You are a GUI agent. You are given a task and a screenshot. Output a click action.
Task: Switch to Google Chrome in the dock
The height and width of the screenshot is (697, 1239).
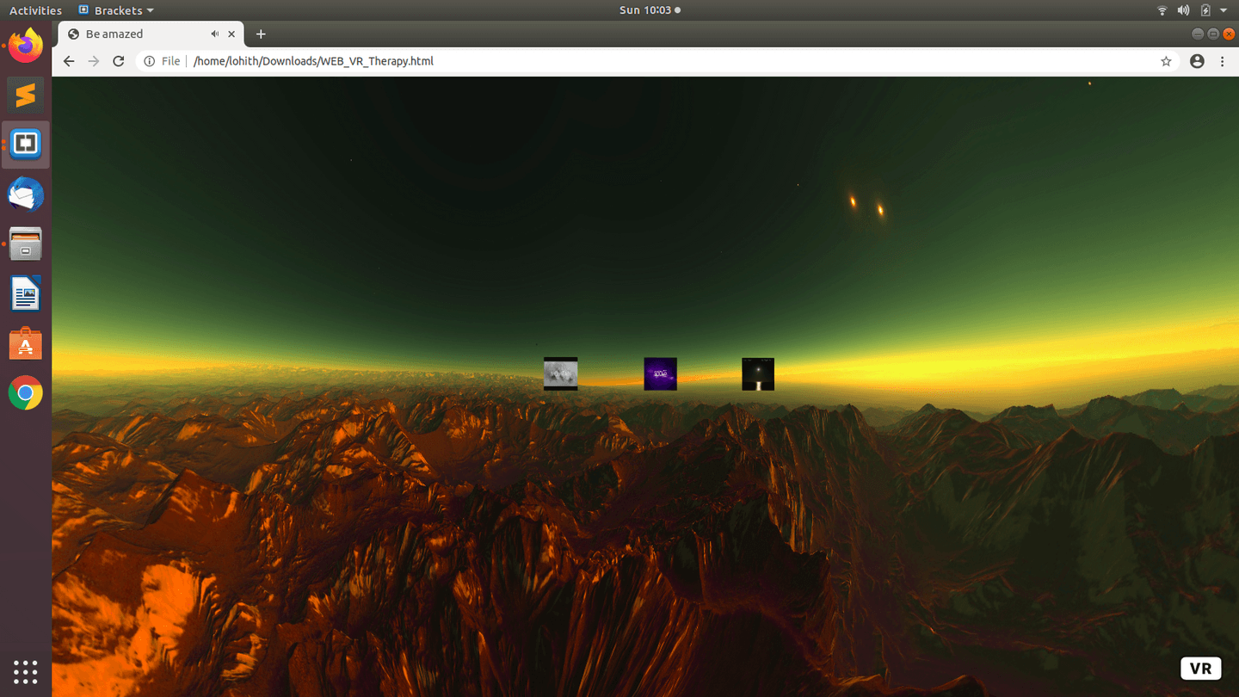coord(26,394)
